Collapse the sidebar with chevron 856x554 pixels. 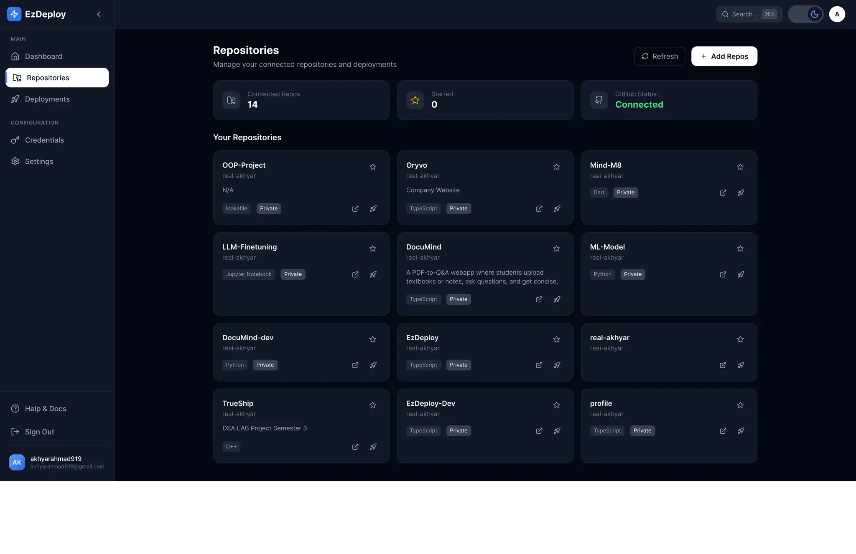click(99, 14)
